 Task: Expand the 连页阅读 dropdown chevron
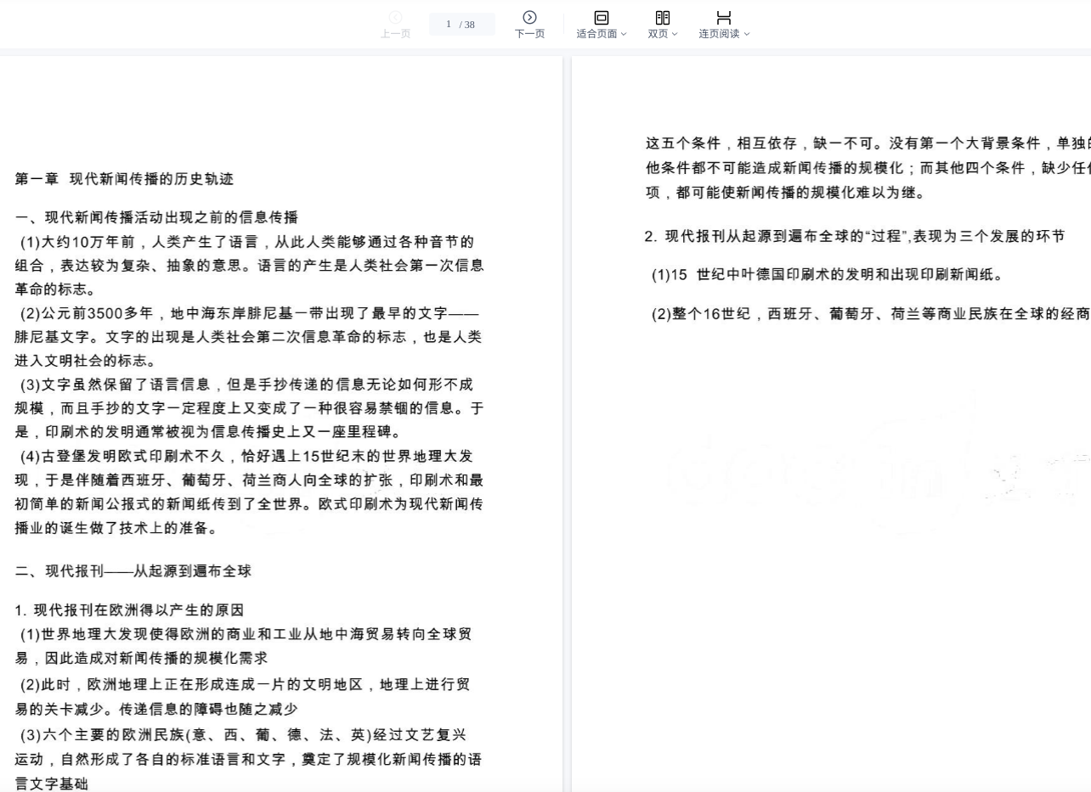[747, 35]
